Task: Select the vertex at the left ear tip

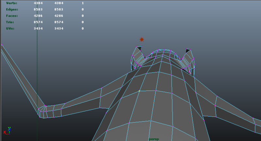Action: [x=136, y=47]
